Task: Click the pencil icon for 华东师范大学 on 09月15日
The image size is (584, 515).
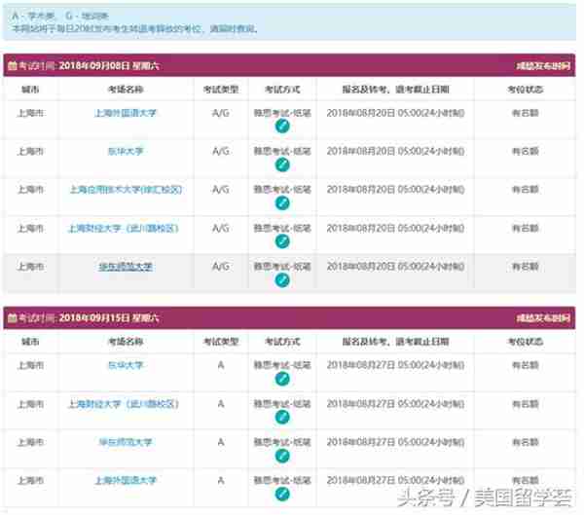Action: 282,456
